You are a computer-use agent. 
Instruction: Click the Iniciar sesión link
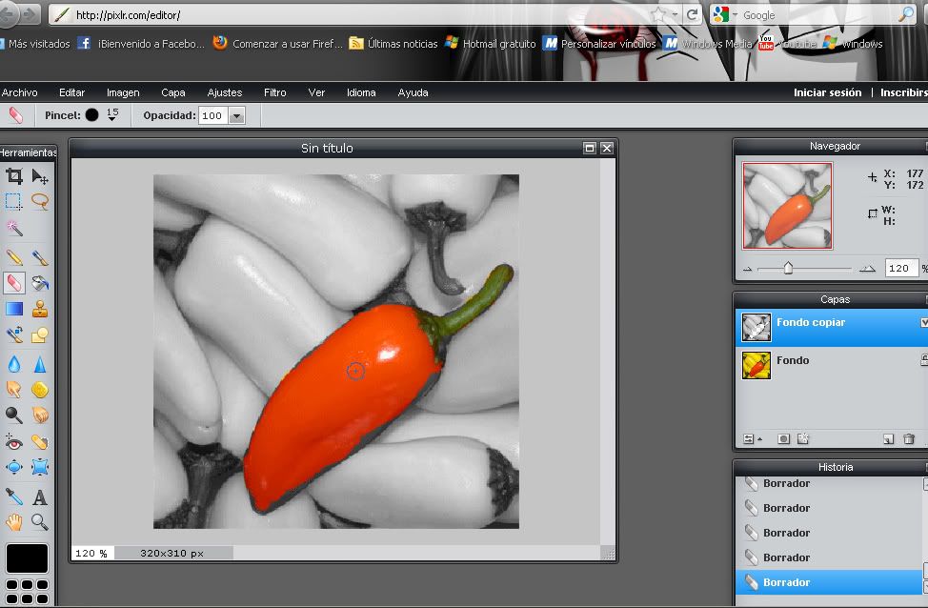[827, 92]
